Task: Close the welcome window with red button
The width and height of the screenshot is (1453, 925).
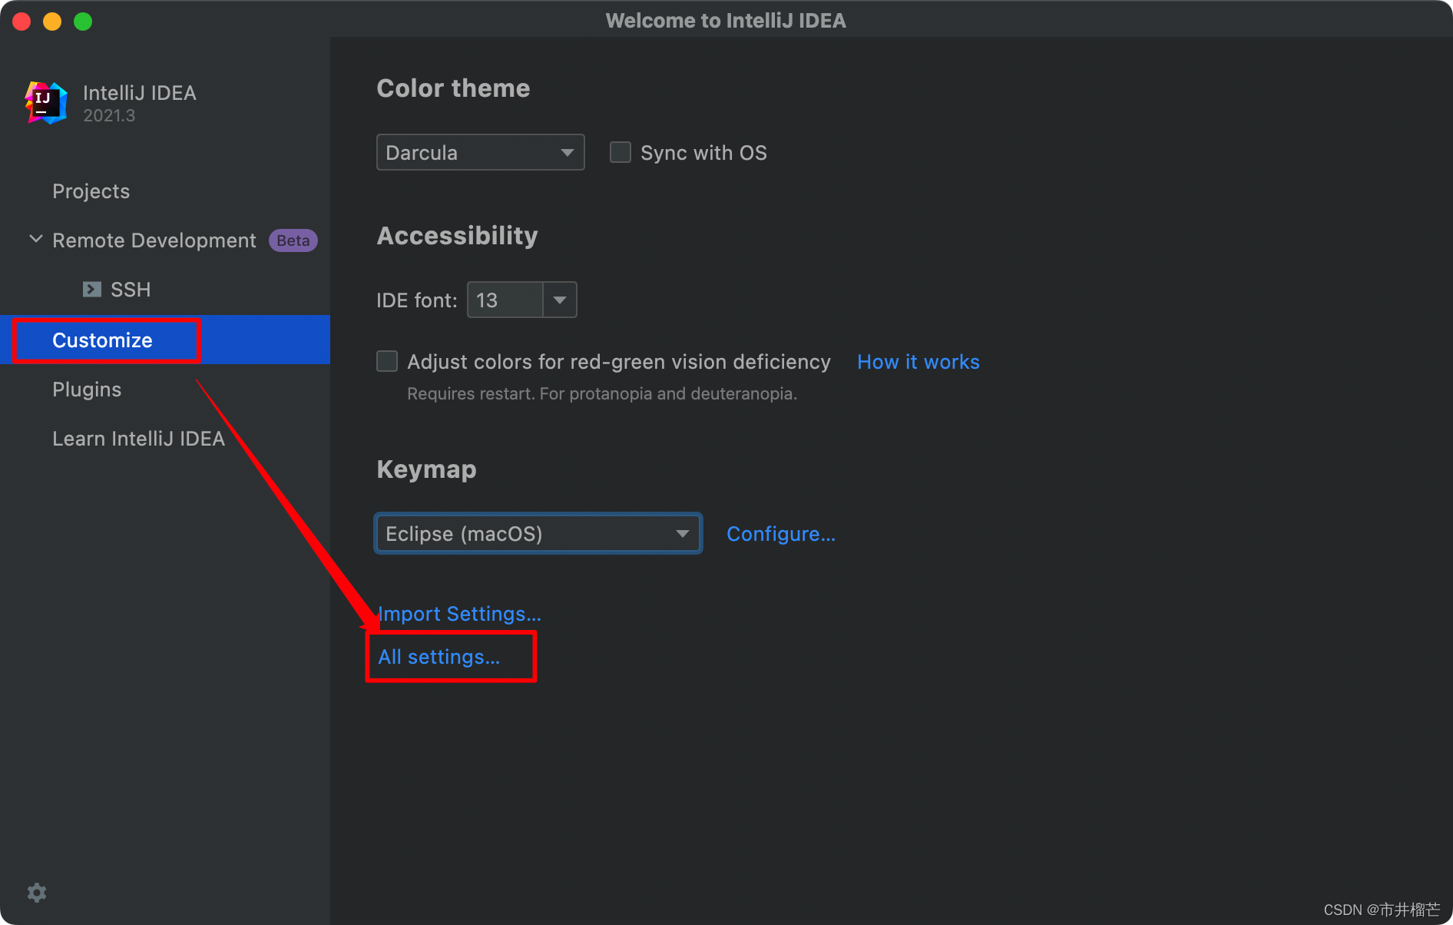Action: pos(22,22)
